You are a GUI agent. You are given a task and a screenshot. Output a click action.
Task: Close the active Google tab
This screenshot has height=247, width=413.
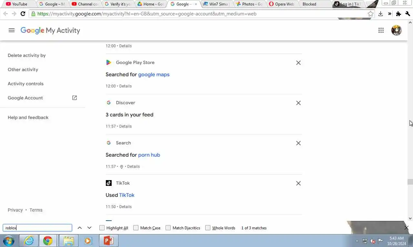click(x=196, y=4)
